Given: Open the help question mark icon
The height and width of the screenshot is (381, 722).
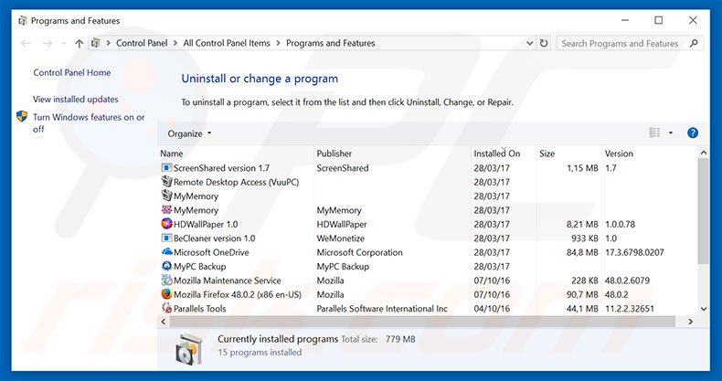Looking at the screenshot, I should (x=692, y=133).
